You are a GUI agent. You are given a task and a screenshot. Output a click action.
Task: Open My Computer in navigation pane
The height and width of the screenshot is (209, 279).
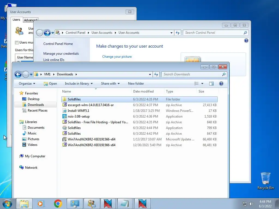[32, 156]
